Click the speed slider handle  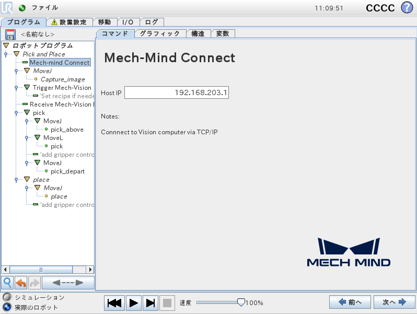click(x=241, y=303)
